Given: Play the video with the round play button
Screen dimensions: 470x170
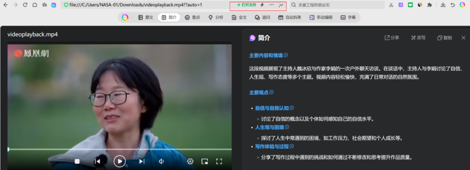Looking at the screenshot, I should coord(120,162).
